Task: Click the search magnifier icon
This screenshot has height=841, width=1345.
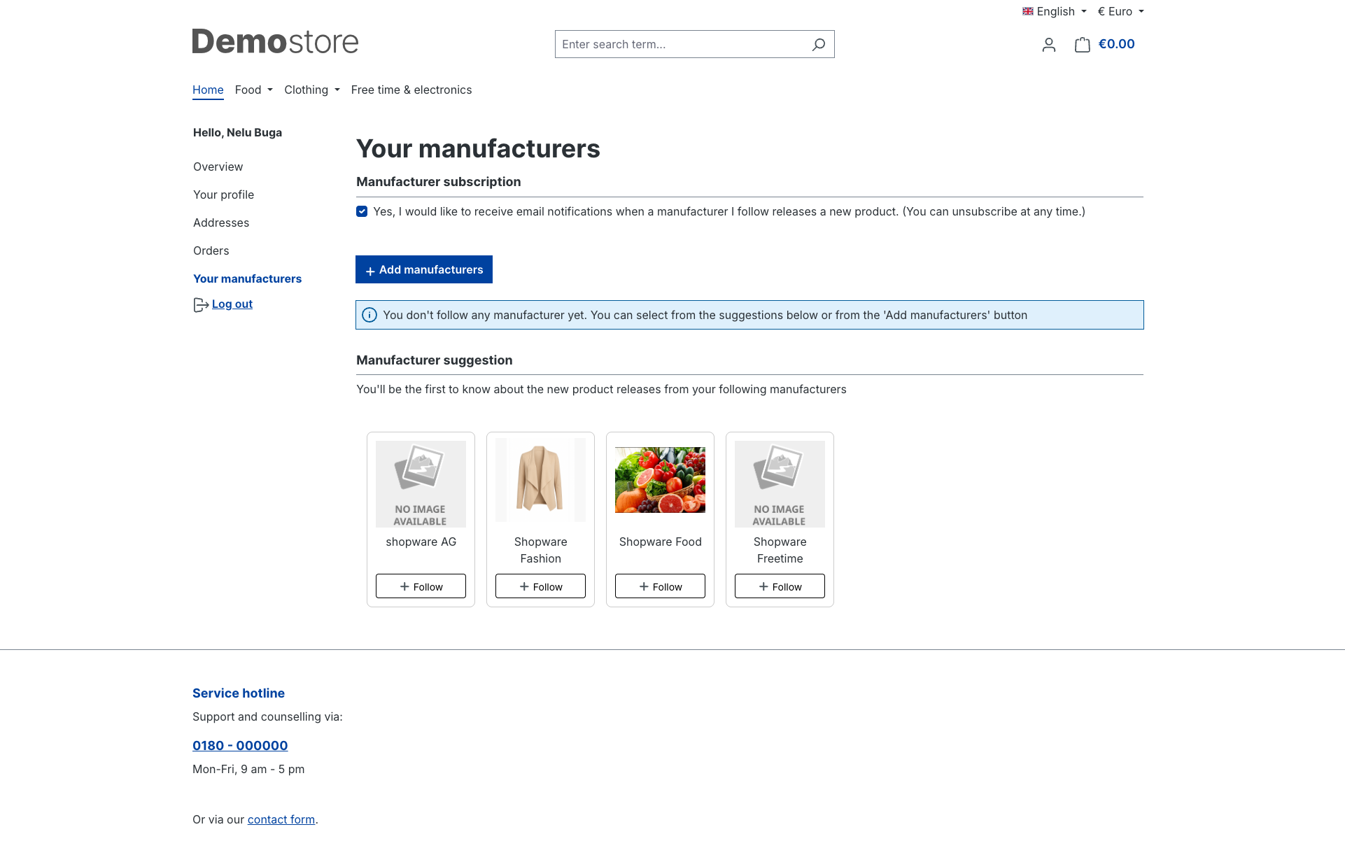Action: pos(818,44)
